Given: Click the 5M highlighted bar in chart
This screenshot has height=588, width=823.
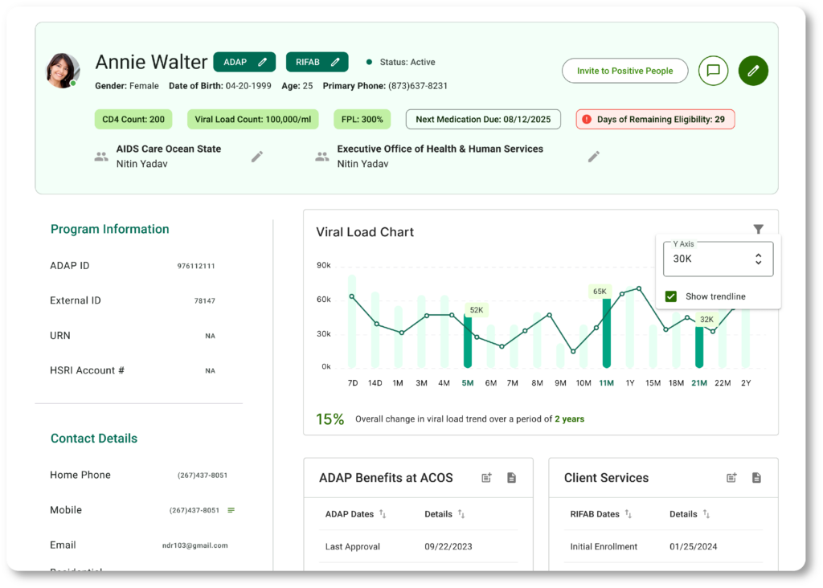Looking at the screenshot, I should pos(468,341).
